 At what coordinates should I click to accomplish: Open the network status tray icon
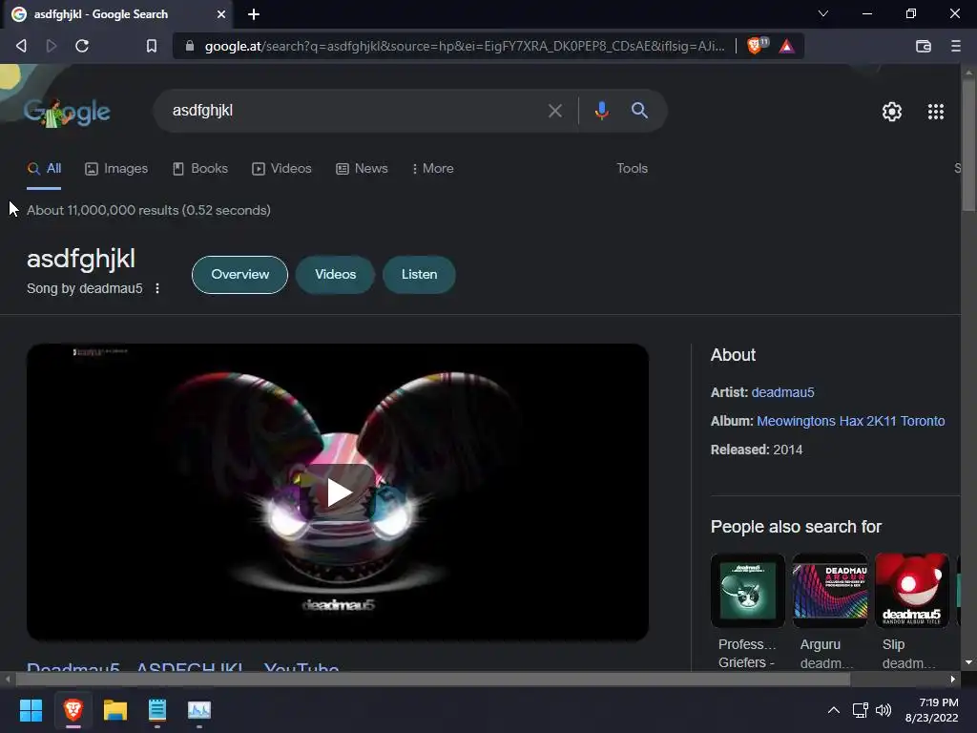(x=861, y=710)
